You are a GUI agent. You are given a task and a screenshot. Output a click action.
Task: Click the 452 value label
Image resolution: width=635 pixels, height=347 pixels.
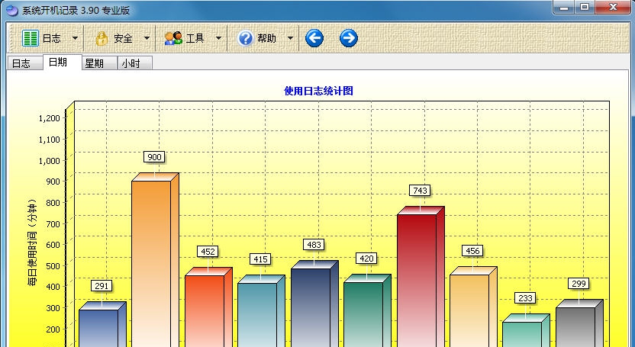208,252
